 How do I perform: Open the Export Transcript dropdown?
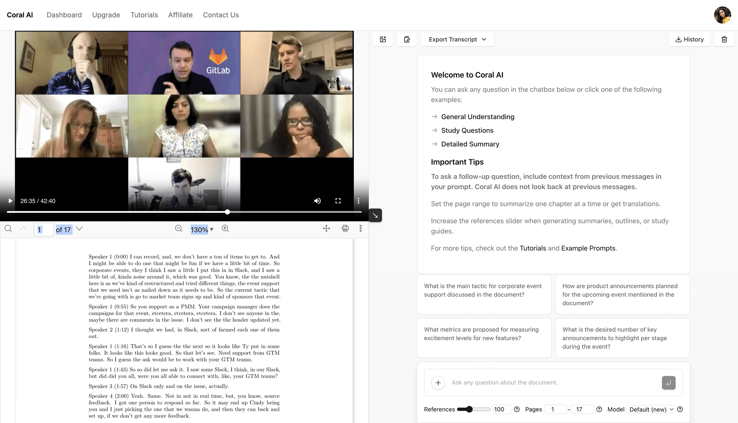point(457,39)
